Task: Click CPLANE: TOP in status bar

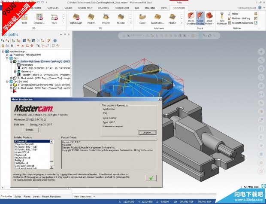Action: pos(187,201)
